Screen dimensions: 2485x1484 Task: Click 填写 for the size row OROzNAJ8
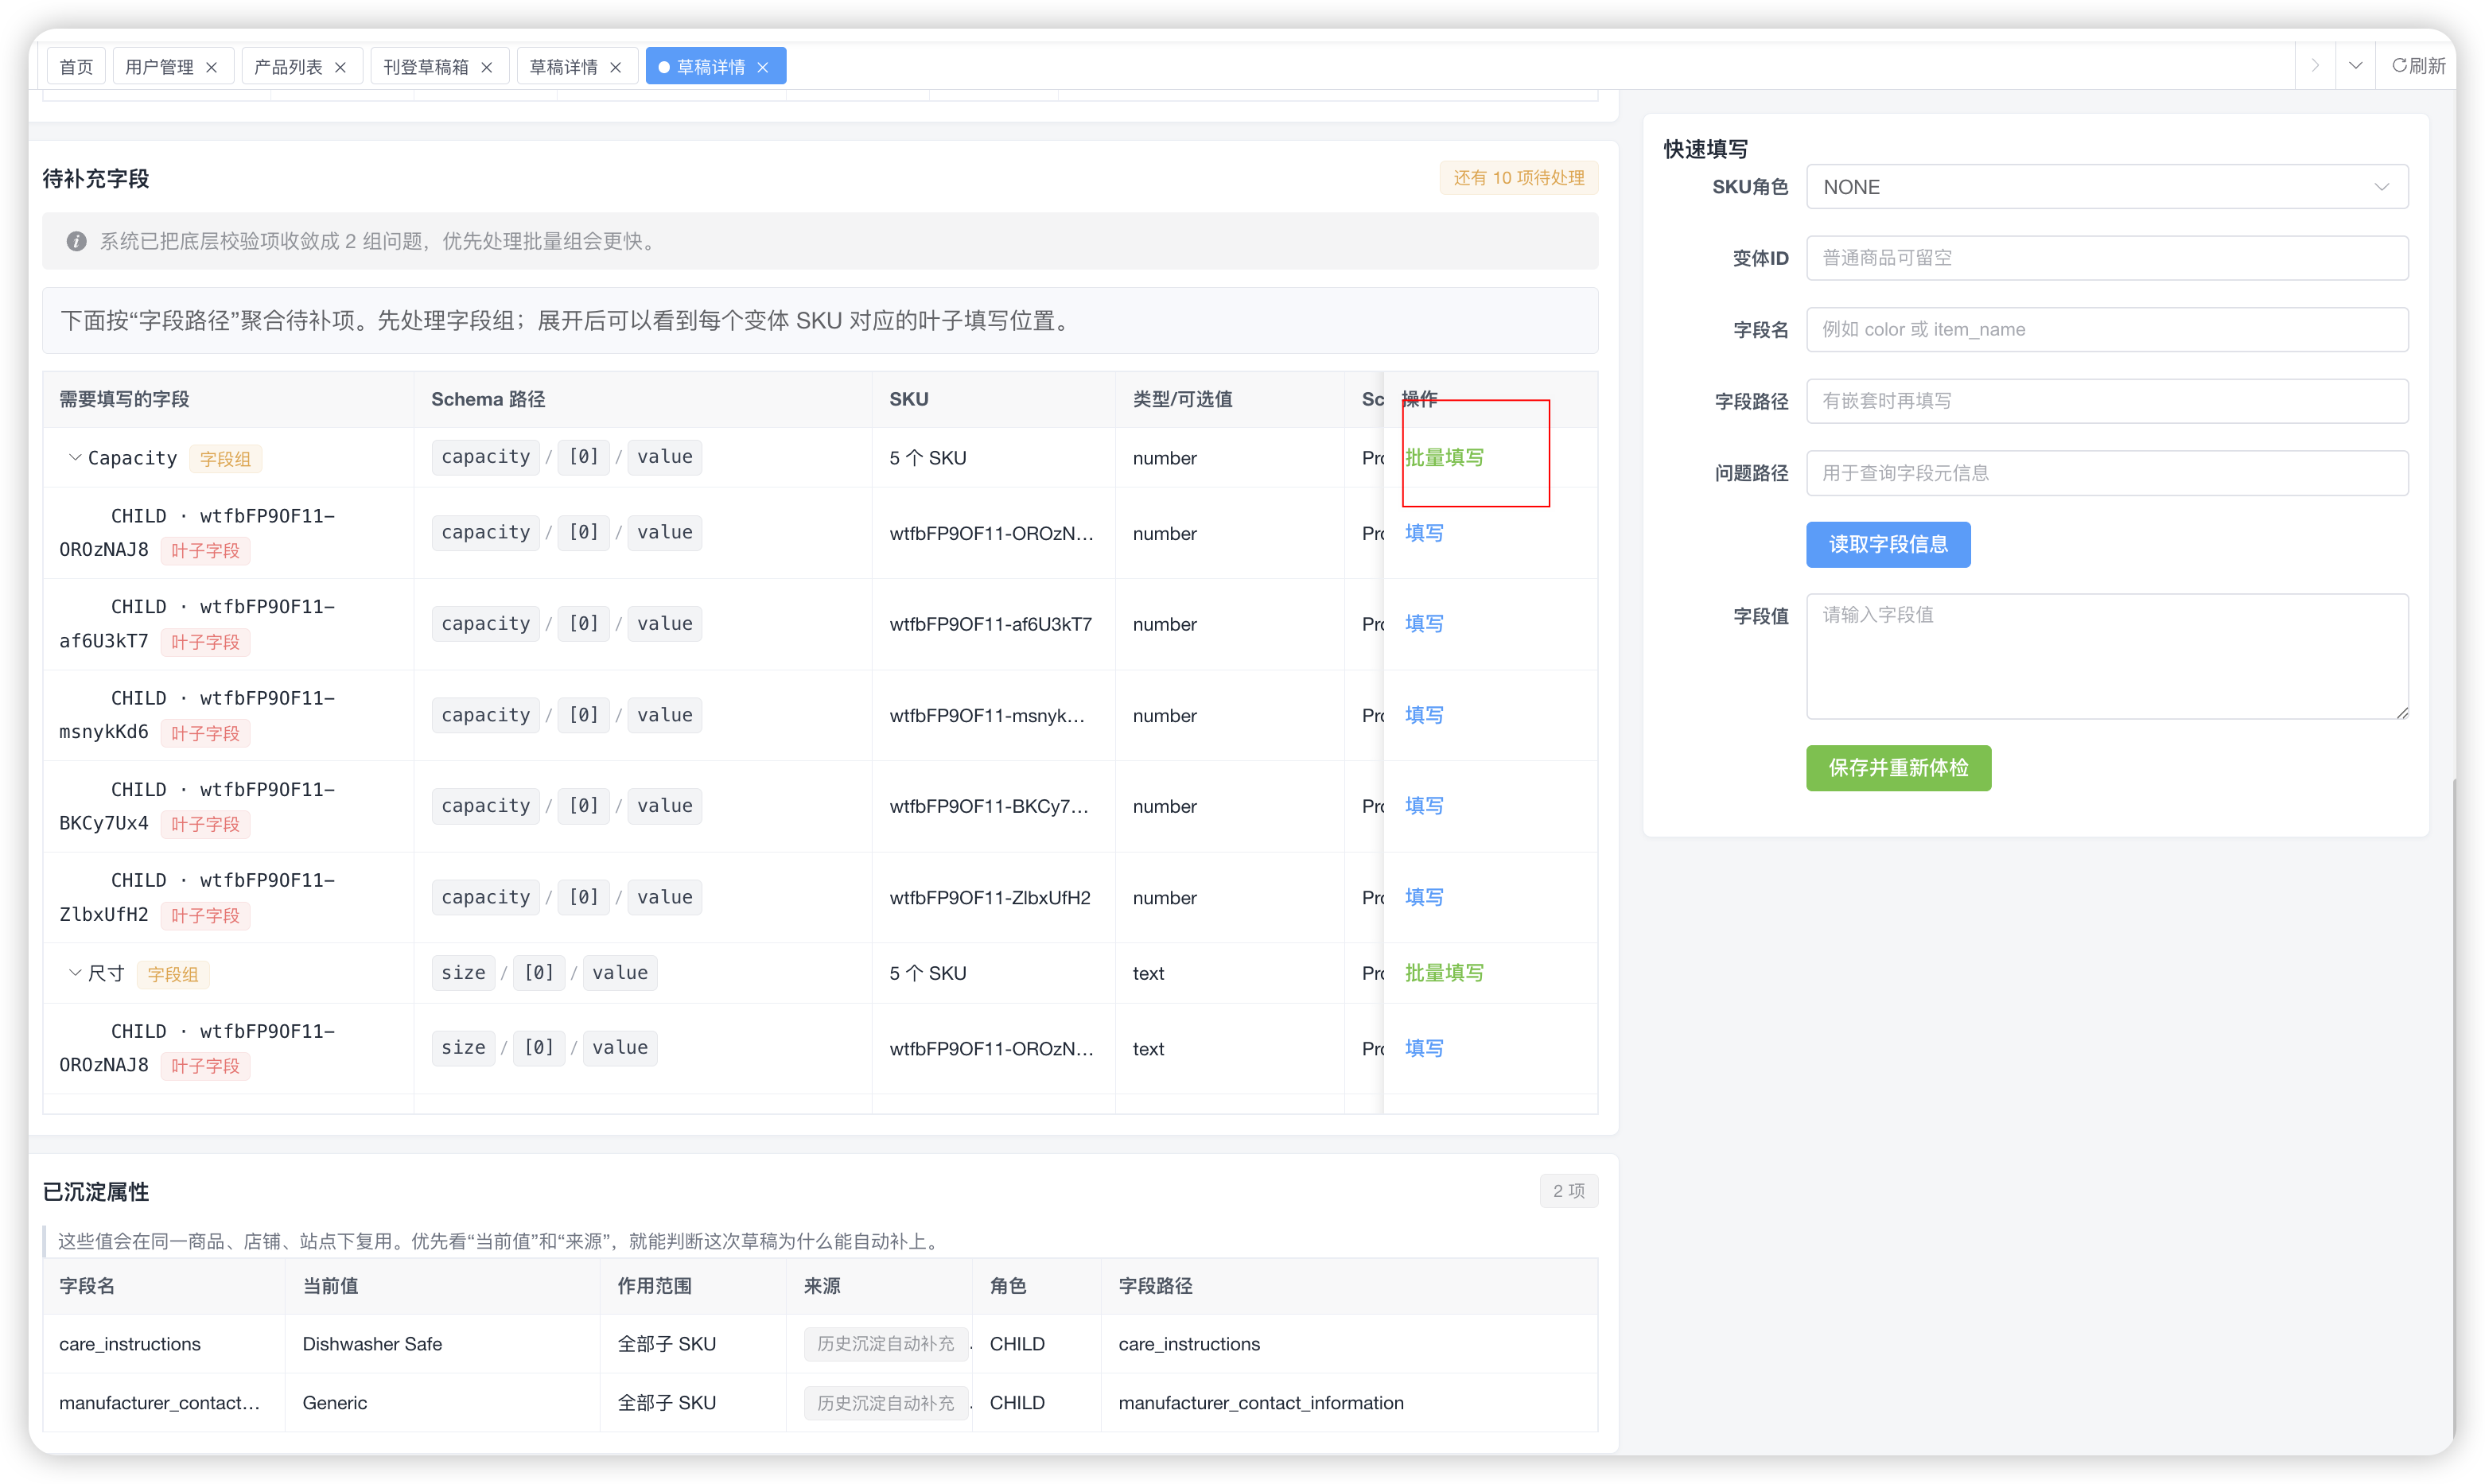1424,1048
